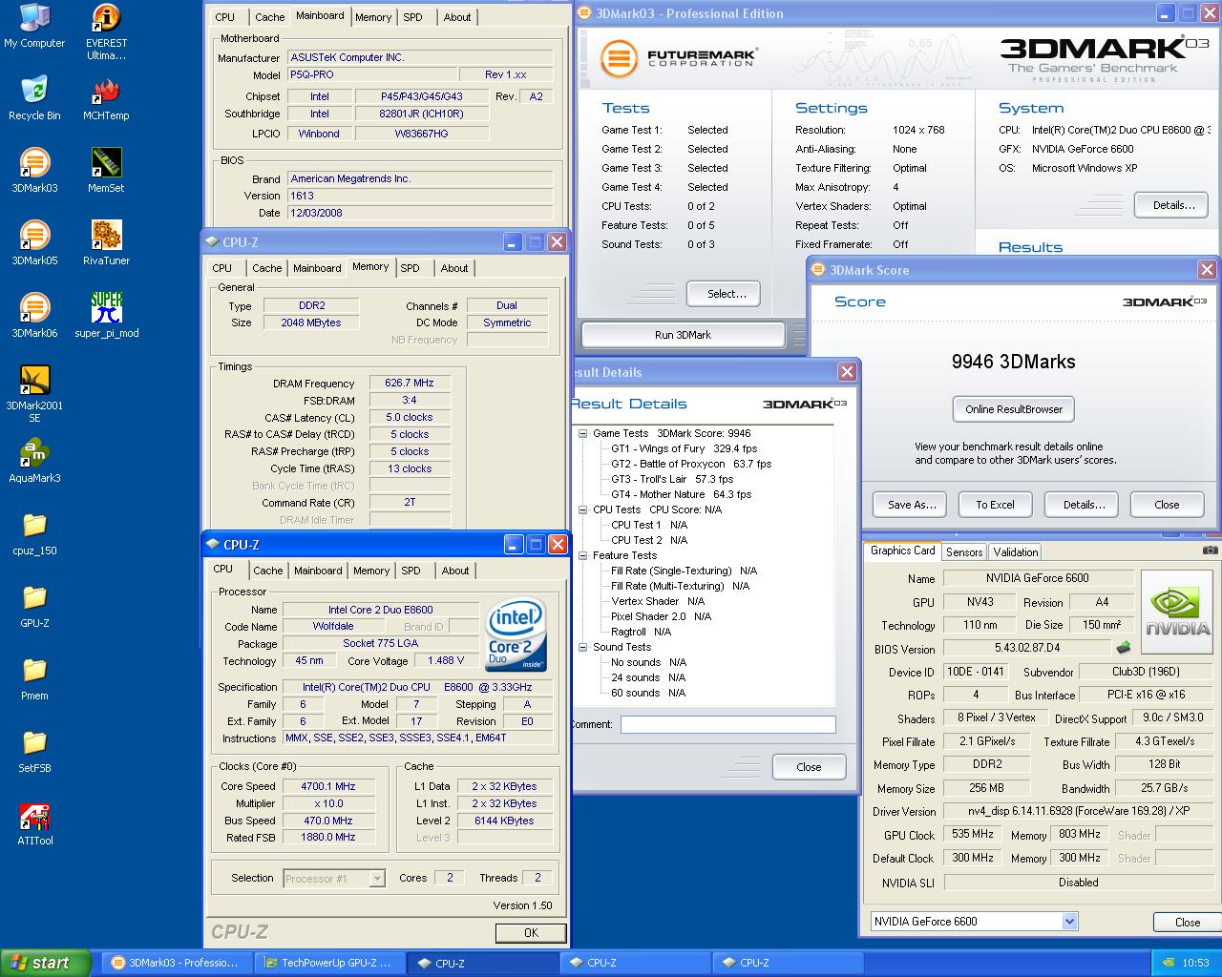
Task: Collapse the CPU Tests tree node
Action: coord(582,509)
